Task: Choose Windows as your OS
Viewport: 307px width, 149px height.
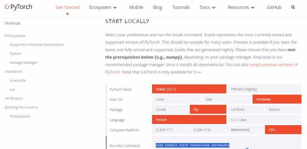Action: pos(277,99)
